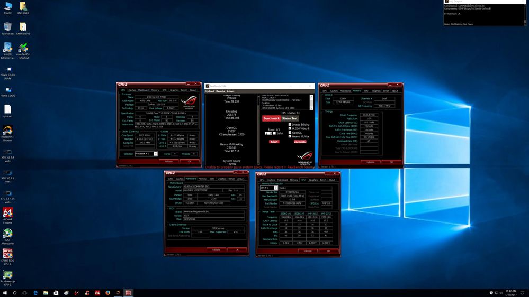Viewport: 529px width, 297px height.
Task: Launch MSI Afterburner desktop icon
Action: pyautogui.click(x=7, y=236)
